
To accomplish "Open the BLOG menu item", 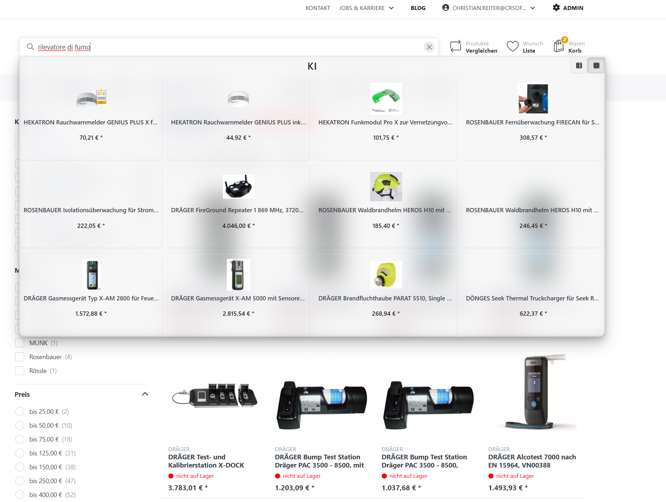I will 418,8.
